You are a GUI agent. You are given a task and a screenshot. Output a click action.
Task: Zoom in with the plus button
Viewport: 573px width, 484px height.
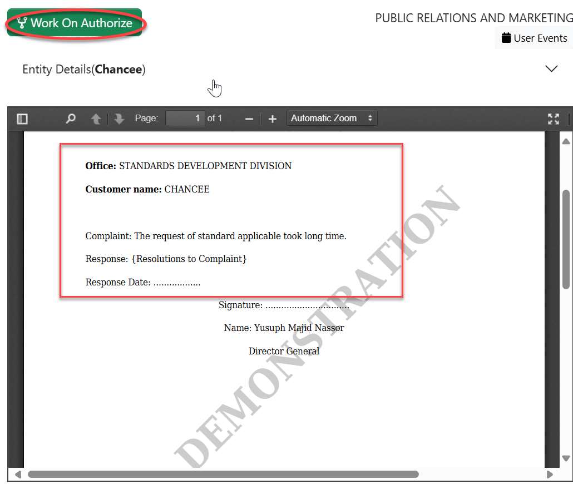click(273, 118)
